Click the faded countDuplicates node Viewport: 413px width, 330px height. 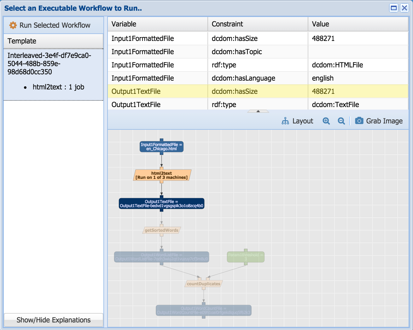coord(203,284)
